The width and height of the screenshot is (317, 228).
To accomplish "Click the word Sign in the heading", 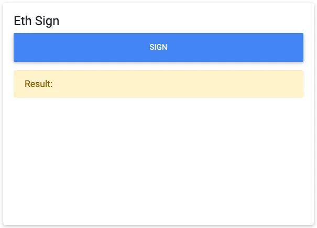I will (x=47, y=21).
